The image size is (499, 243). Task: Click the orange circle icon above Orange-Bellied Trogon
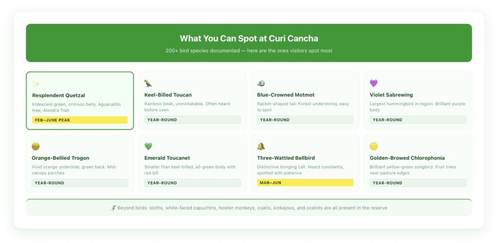click(x=36, y=147)
